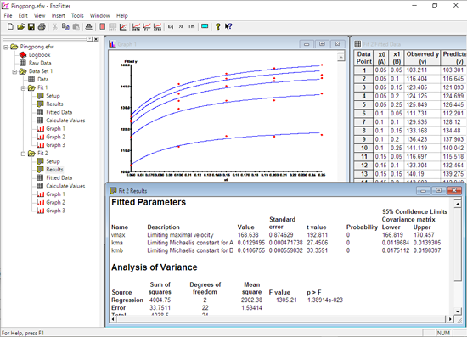The height and width of the screenshot is (337, 467).
Task: Open Setup under Fit 2
Action: pos(53,161)
